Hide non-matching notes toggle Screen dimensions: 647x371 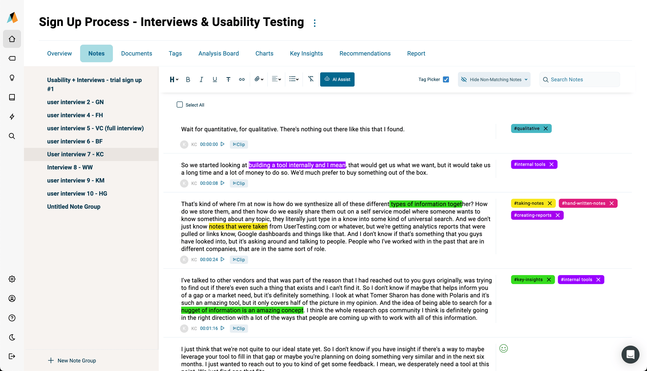(494, 79)
